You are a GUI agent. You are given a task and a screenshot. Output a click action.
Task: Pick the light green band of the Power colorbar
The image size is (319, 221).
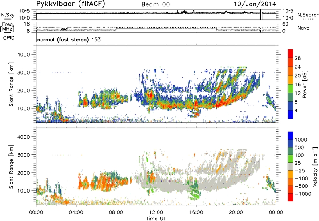point(291,89)
